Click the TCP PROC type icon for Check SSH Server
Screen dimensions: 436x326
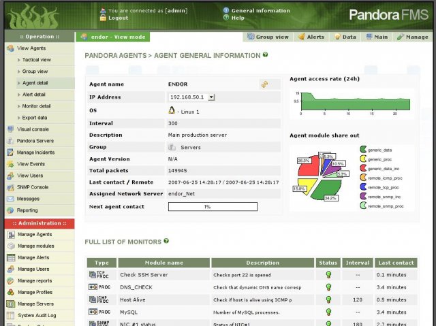pyautogui.click(x=99, y=275)
